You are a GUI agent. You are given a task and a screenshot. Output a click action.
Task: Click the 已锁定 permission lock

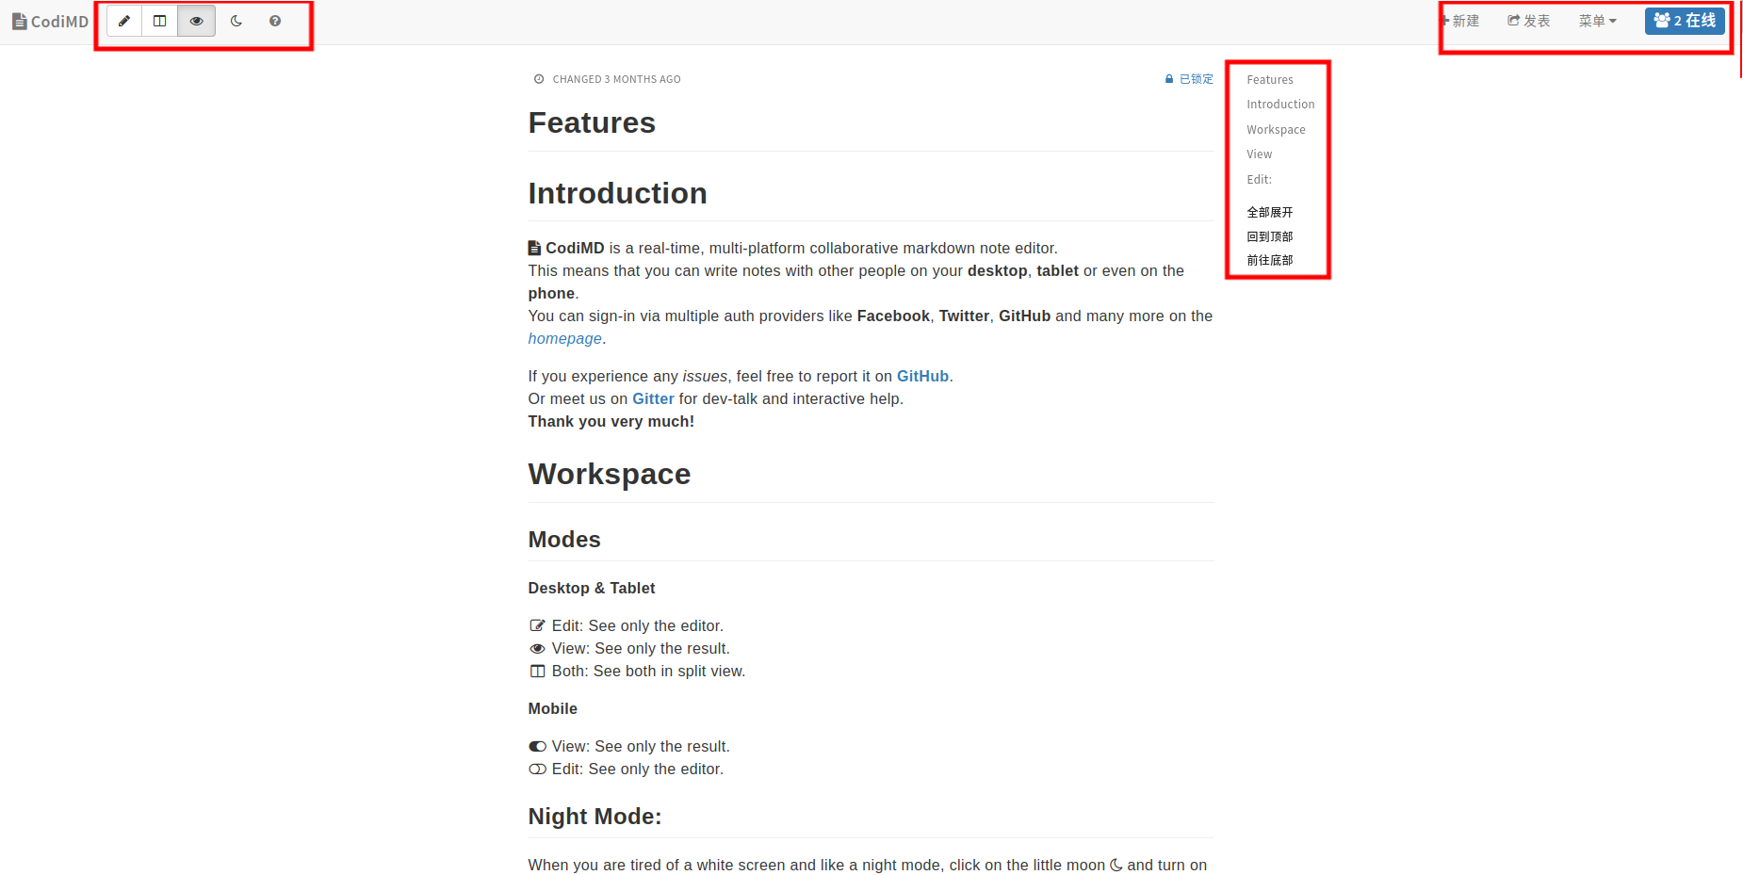pos(1189,79)
